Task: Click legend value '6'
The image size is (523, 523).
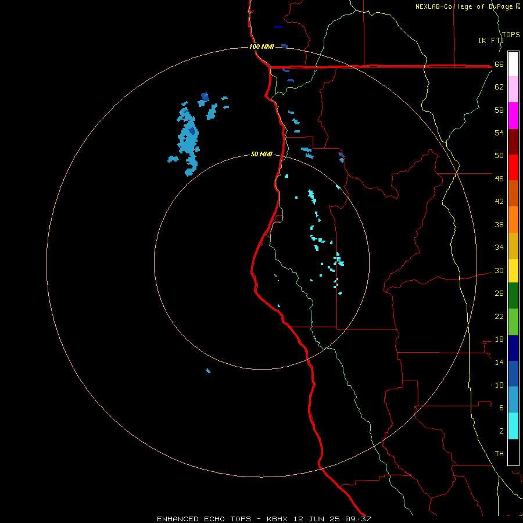Action: click(501, 408)
